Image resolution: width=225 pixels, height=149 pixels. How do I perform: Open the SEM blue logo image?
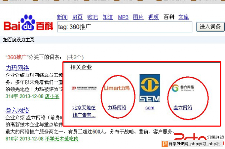coord(150,88)
